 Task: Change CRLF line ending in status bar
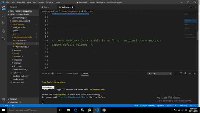[x=176, y=105]
